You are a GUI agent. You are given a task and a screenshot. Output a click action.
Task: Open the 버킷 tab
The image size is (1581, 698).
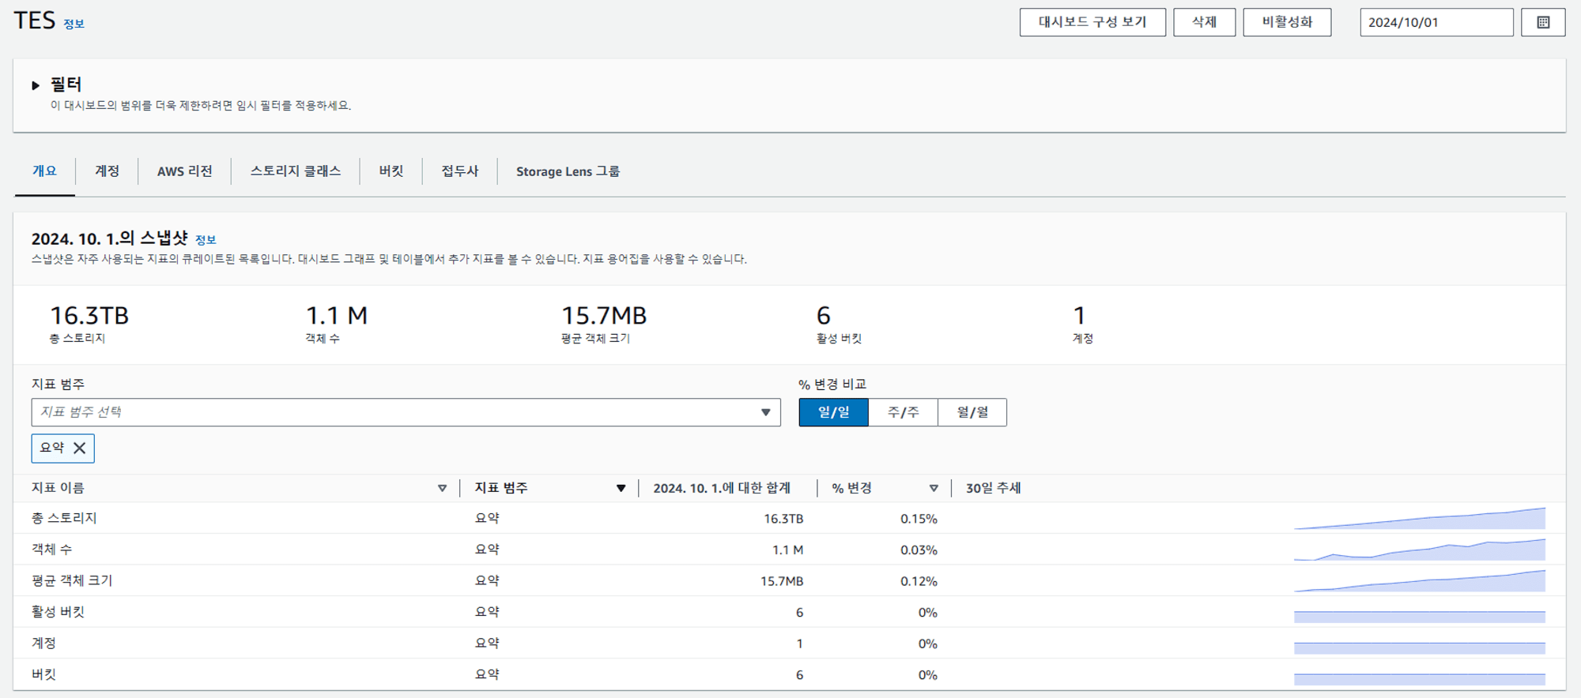pyautogui.click(x=391, y=171)
